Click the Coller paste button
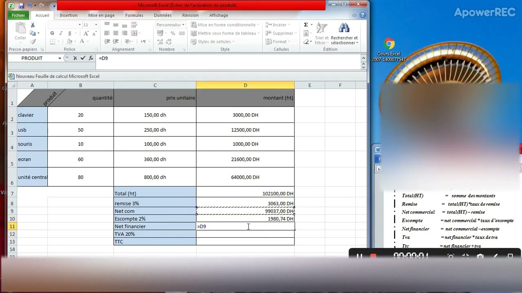The width and height of the screenshot is (522, 293). [x=20, y=31]
